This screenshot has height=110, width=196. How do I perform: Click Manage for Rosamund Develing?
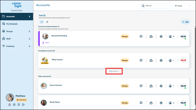(x=125, y=37)
